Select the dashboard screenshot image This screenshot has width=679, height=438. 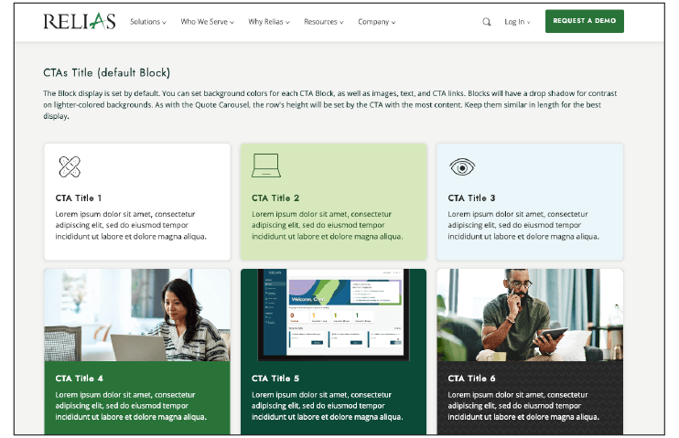(333, 315)
